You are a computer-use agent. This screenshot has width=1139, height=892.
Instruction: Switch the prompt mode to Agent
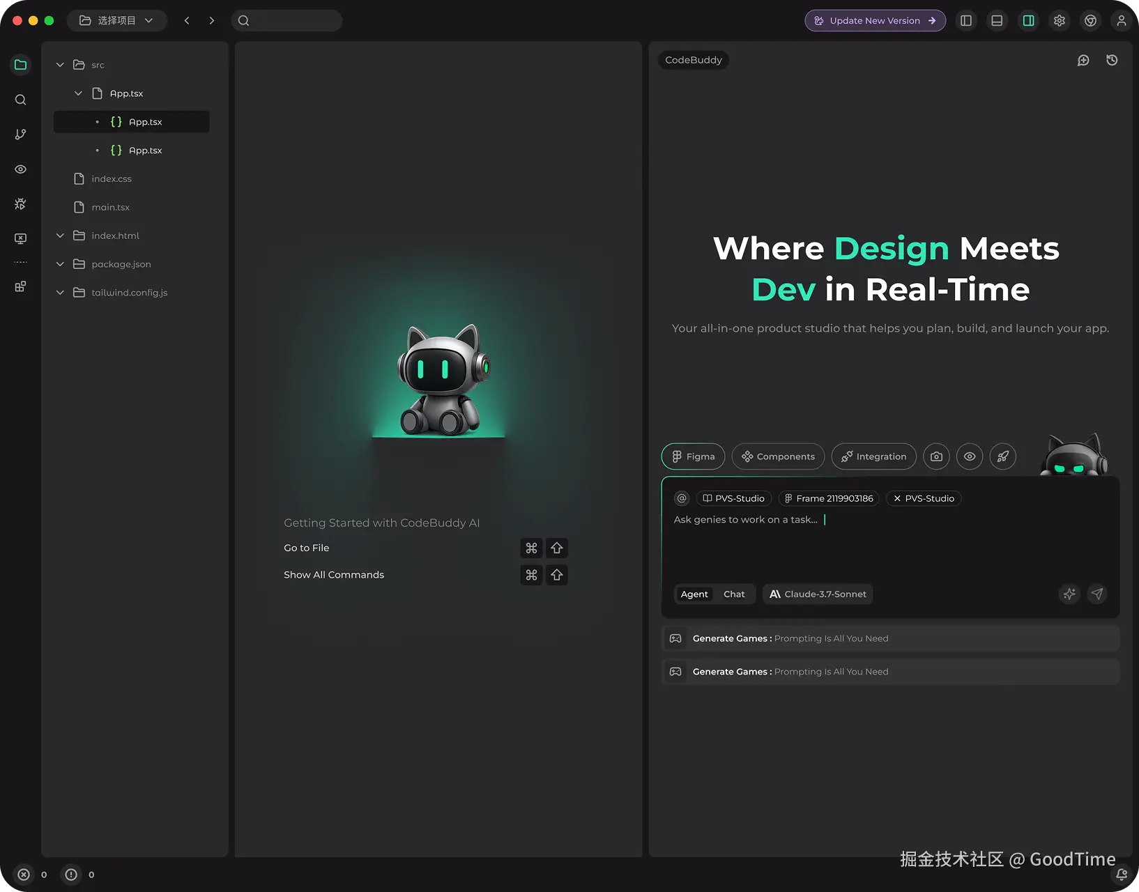(x=694, y=594)
